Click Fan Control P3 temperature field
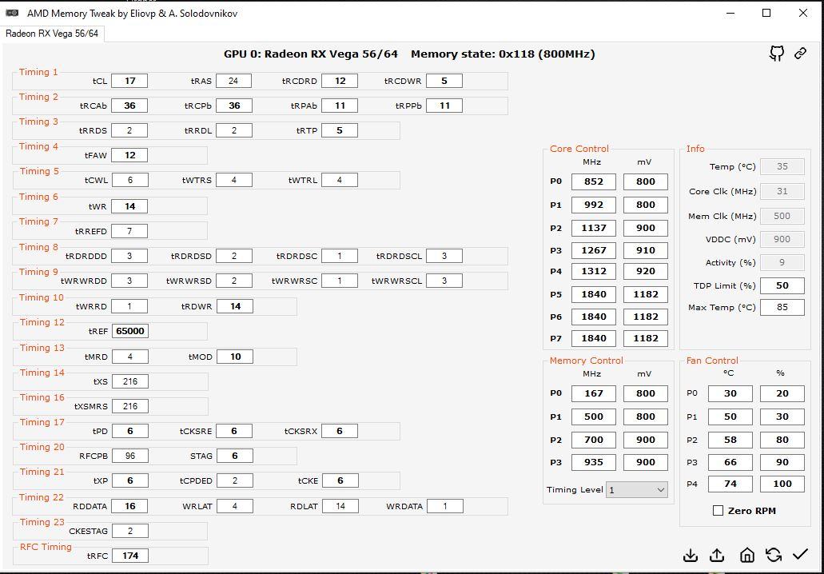Viewport: 824px width, 574px height. pyautogui.click(x=730, y=462)
